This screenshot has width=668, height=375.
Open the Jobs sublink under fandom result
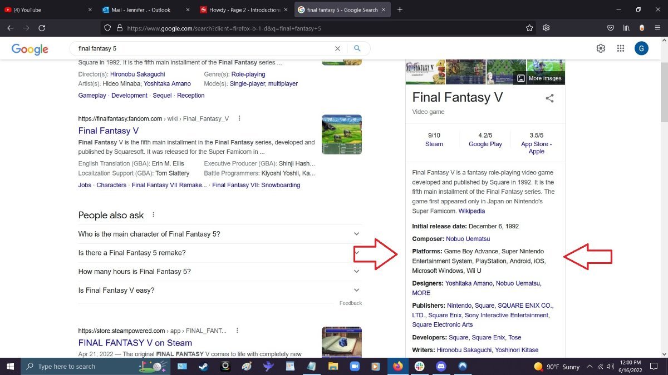click(85, 185)
